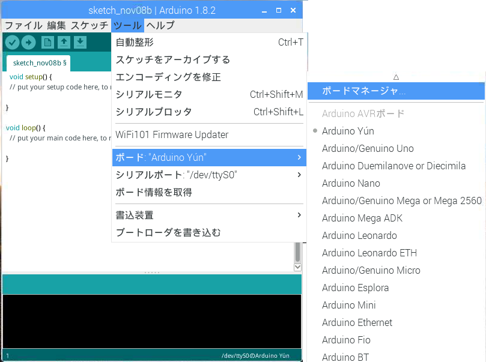This screenshot has height=362, width=486.
Task: Open the 編集 menu
Action: tap(56, 25)
